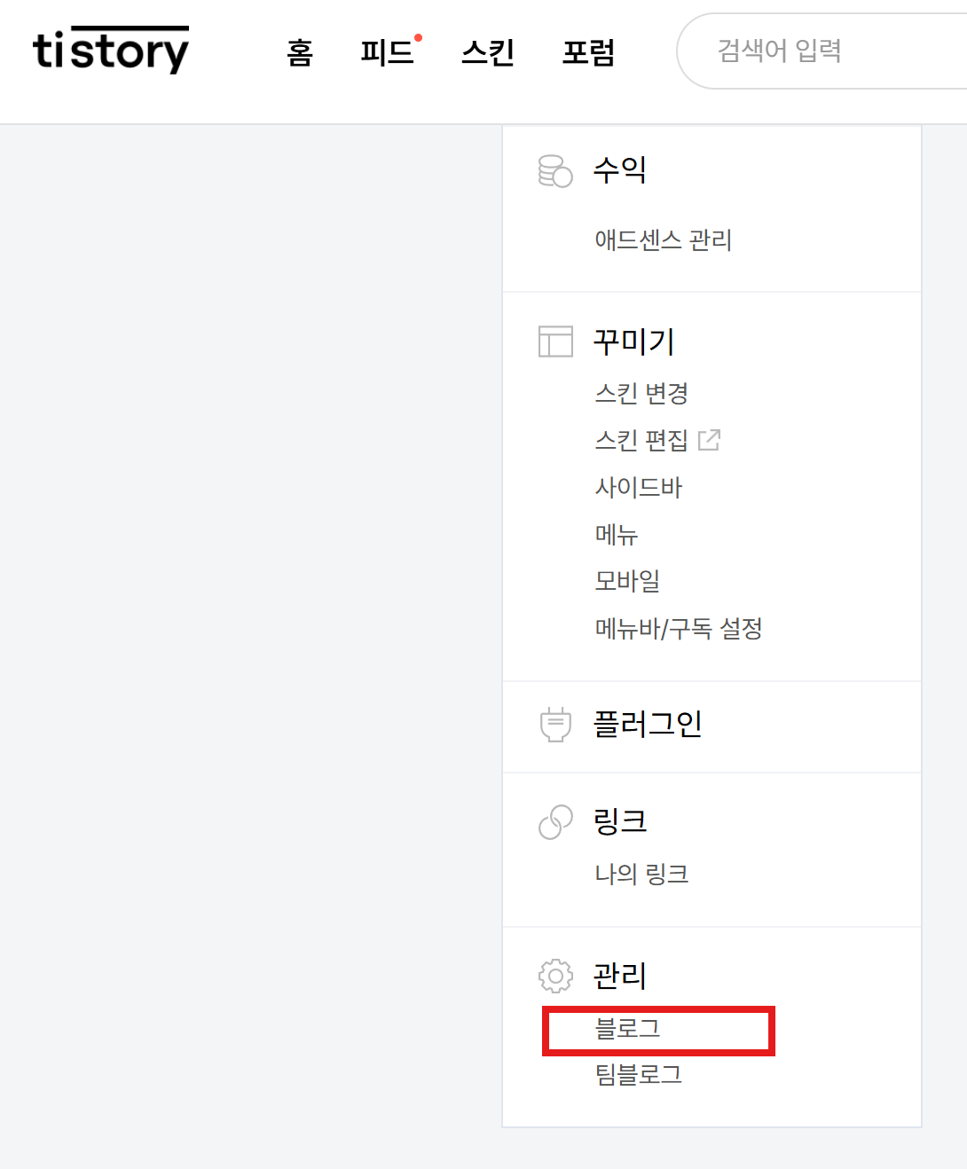Open the highlighted 블로그 management link
The image size is (967, 1169).
point(627,1030)
